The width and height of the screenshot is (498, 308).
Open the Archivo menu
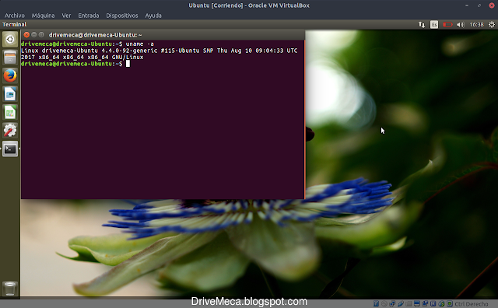point(14,16)
